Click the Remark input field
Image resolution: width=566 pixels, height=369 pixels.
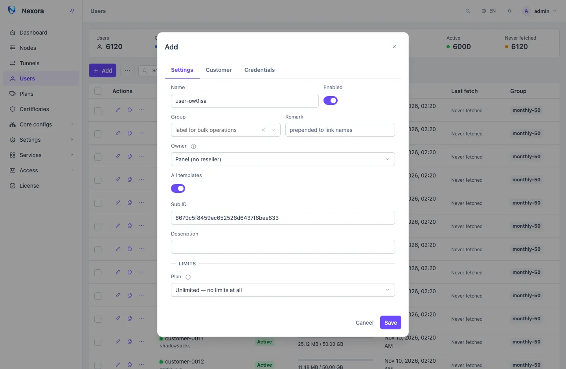point(340,130)
